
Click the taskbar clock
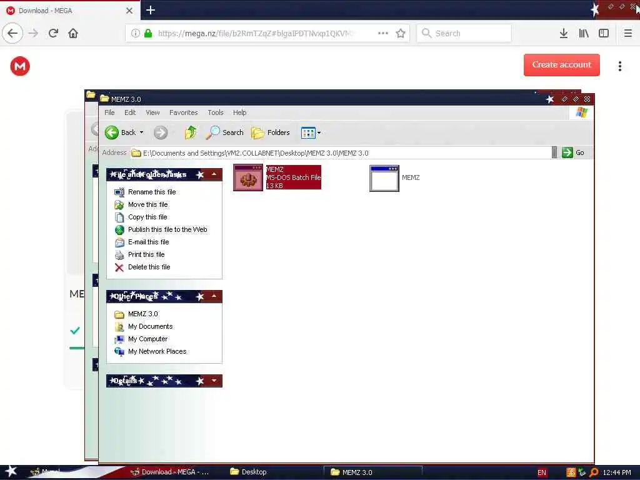coord(617,472)
